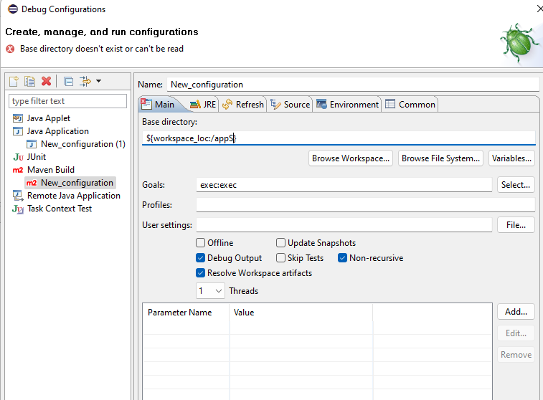Click the Profiles input field
The width and height of the screenshot is (543, 400).
click(x=366, y=205)
